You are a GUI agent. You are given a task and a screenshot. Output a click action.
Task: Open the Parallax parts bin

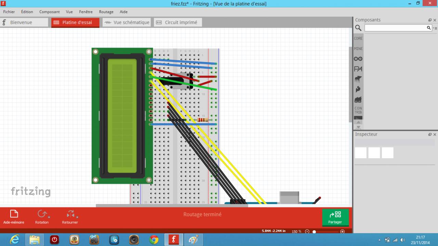click(358, 69)
